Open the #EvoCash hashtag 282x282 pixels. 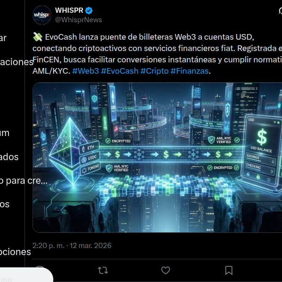(x=120, y=71)
